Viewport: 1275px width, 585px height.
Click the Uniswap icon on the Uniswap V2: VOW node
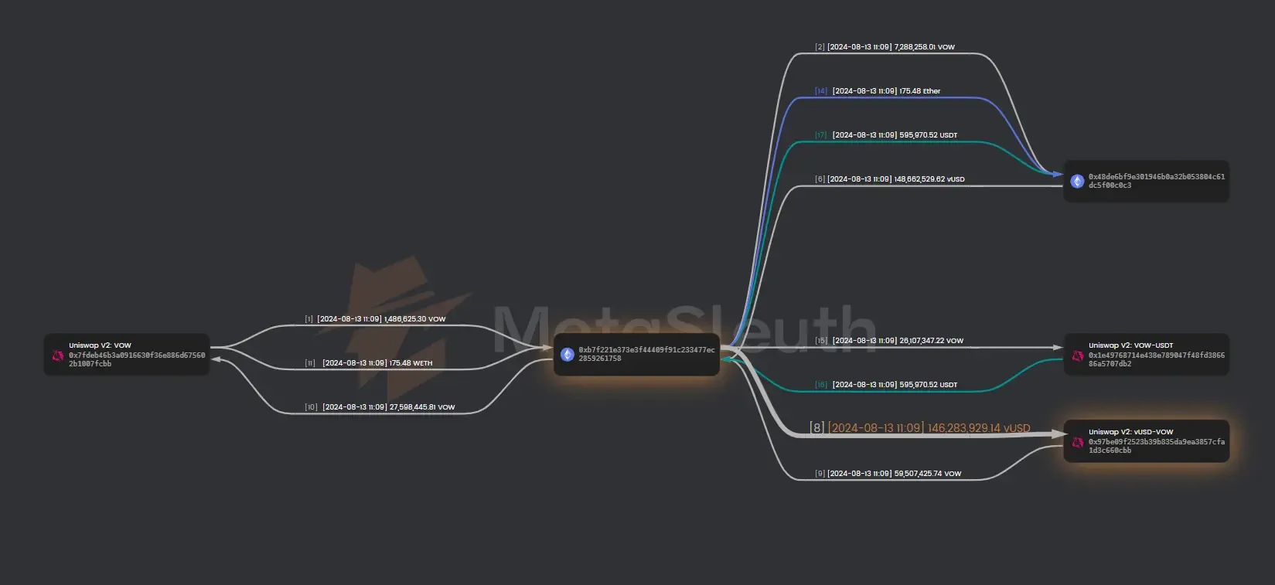[58, 355]
